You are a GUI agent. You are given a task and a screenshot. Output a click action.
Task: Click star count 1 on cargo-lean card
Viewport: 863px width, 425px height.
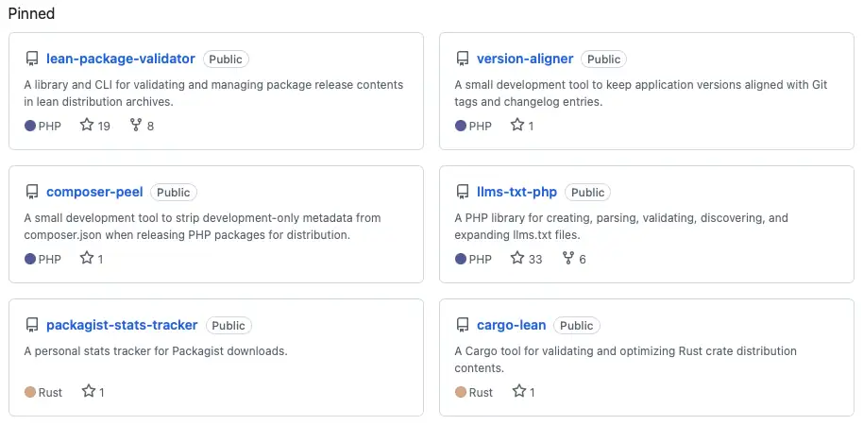click(x=533, y=392)
